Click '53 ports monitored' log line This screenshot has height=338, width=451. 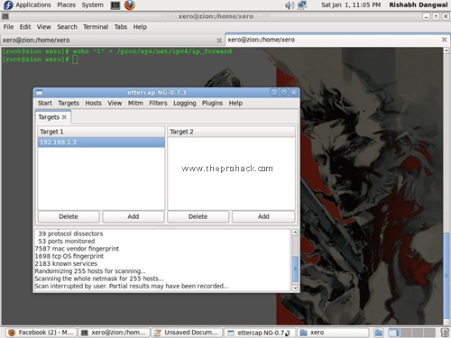click(x=67, y=241)
